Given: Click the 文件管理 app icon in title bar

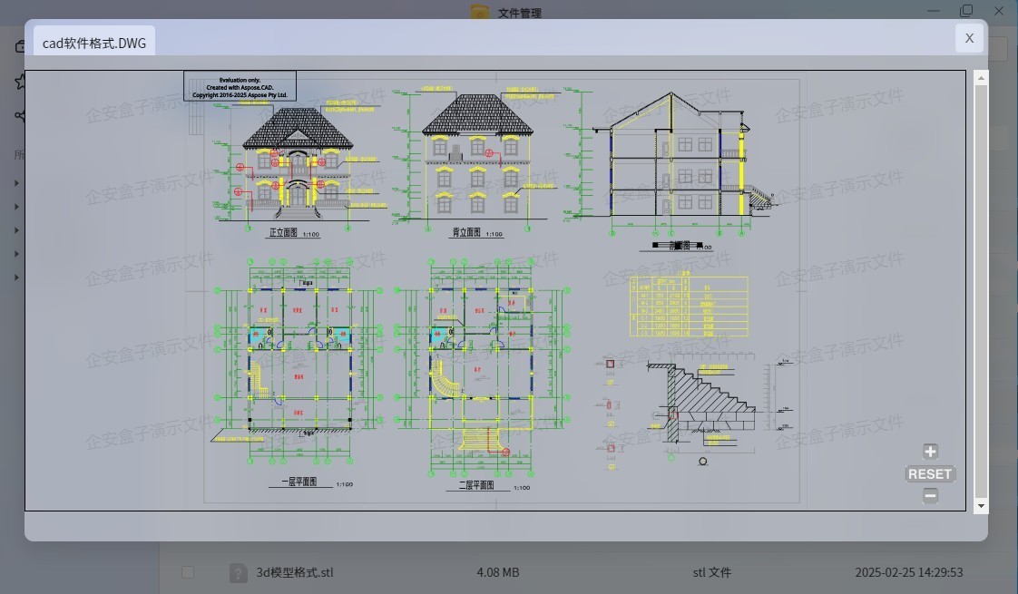Looking at the screenshot, I should pos(480,12).
